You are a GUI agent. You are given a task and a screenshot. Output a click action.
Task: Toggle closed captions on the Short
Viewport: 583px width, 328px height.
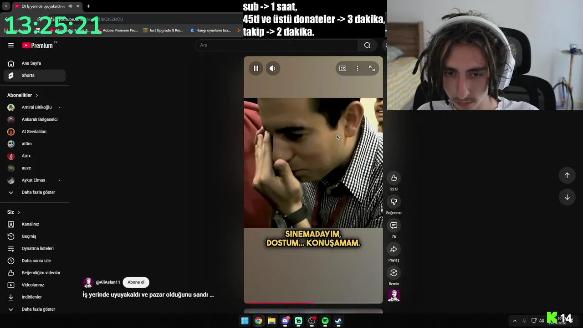[x=343, y=68]
